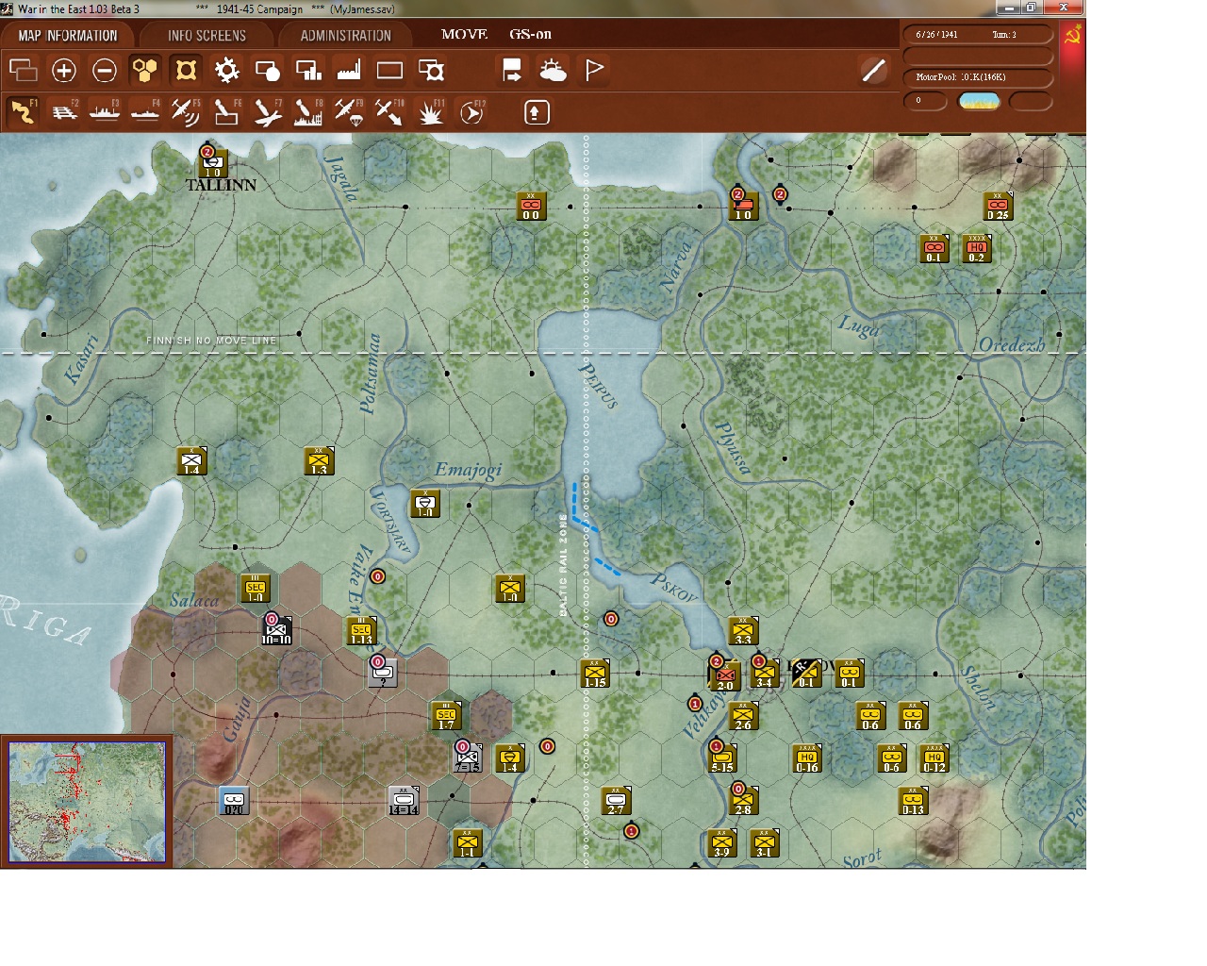The height and width of the screenshot is (966, 1207).
Task: Select the unit counter labeled 3-9
Action: 721,843
